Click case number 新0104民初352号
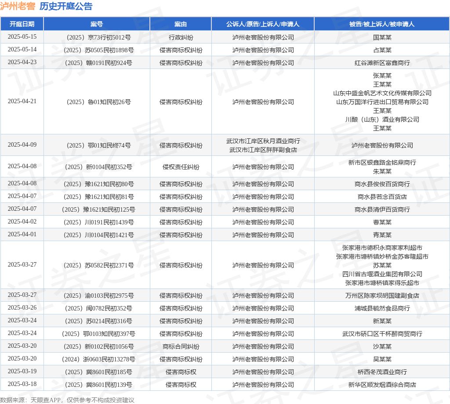 click(x=98, y=167)
